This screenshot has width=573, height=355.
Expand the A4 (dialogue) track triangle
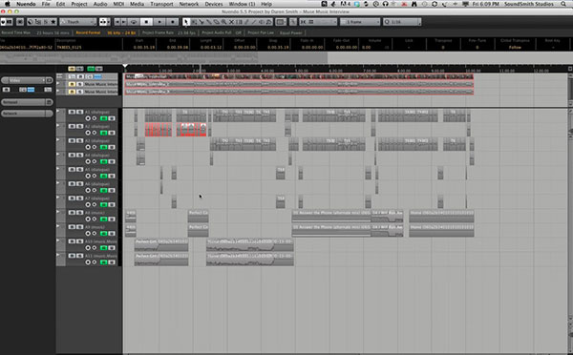[x=58, y=155]
